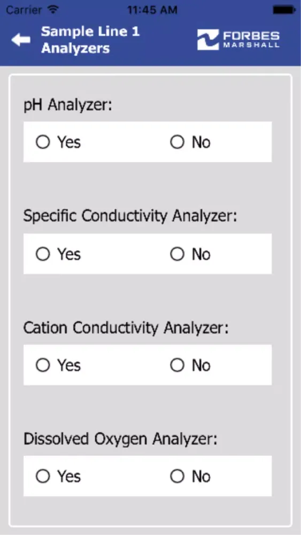Viewport: 301px width, 535px height.
Task: Tap the Wi-Fi status icon
Action: tap(53, 10)
